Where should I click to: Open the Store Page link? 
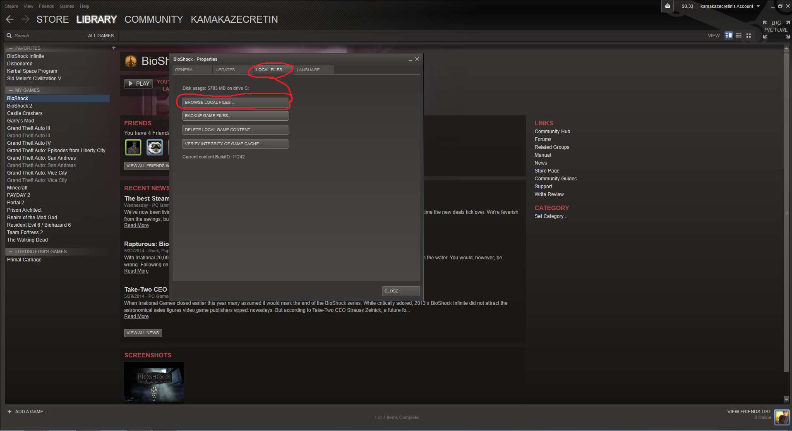[x=547, y=171]
